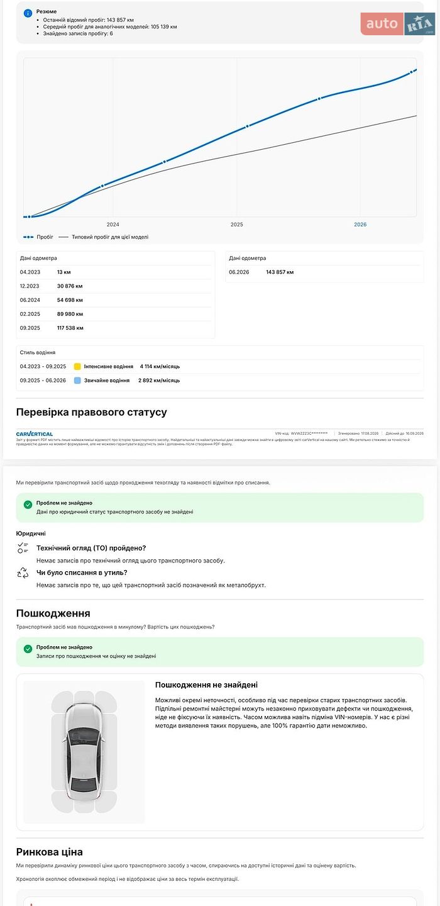Viewport: 440px width, 906px height.
Task: Click the 09.2025 117 538 км odometer row
Action: tap(115, 328)
